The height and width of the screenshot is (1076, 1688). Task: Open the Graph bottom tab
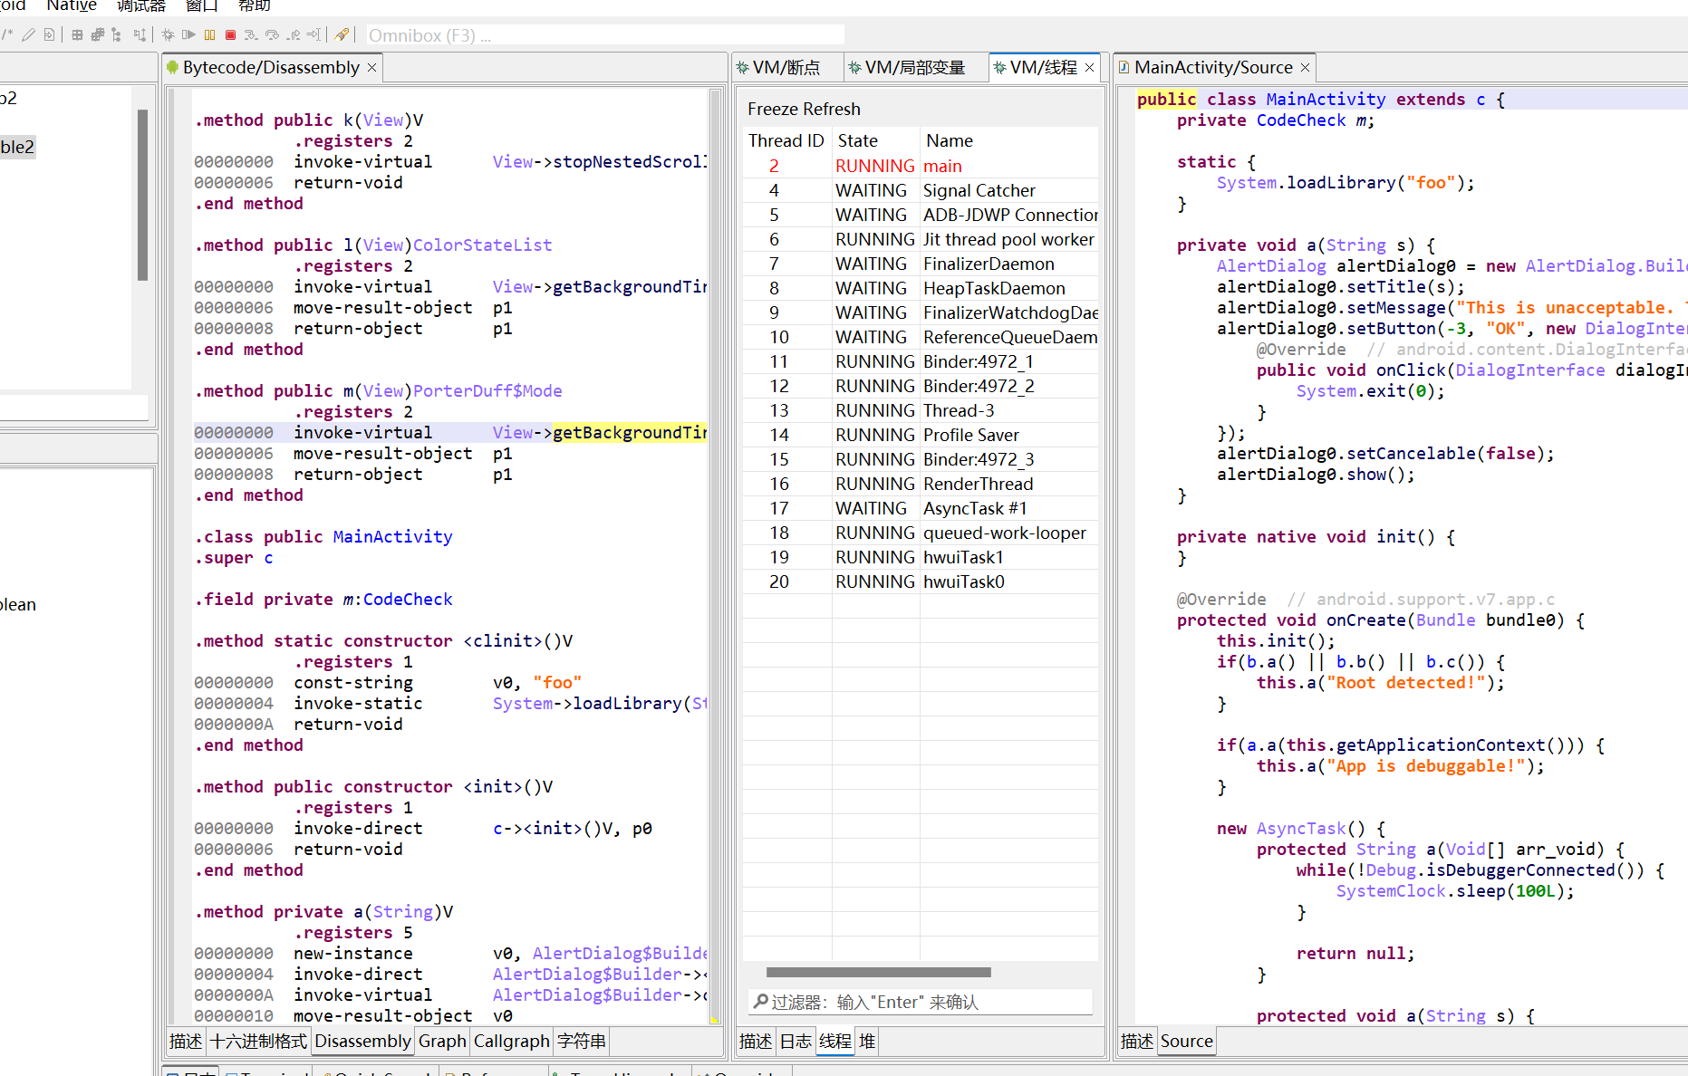click(x=442, y=1042)
